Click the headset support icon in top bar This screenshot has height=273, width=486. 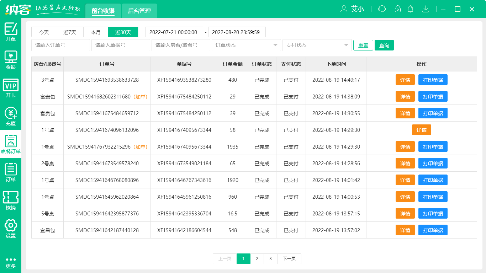point(381,9)
